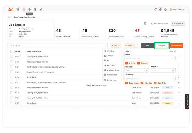Click the dark Bill button

click(147, 46)
